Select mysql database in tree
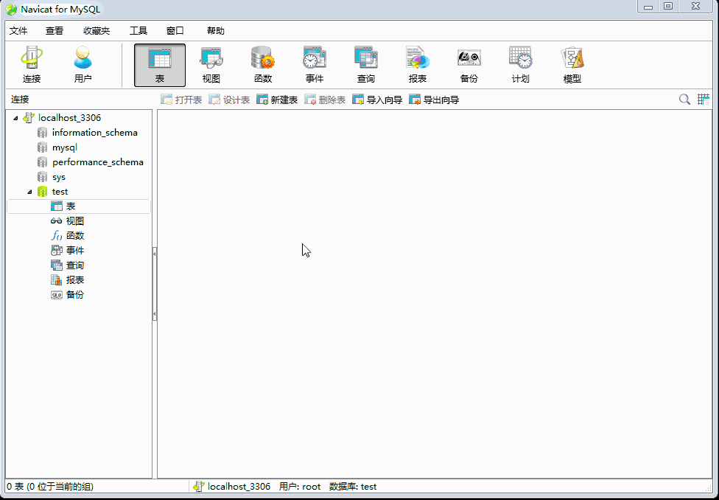This screenshot has height=500, width=719. pos(64,147)
